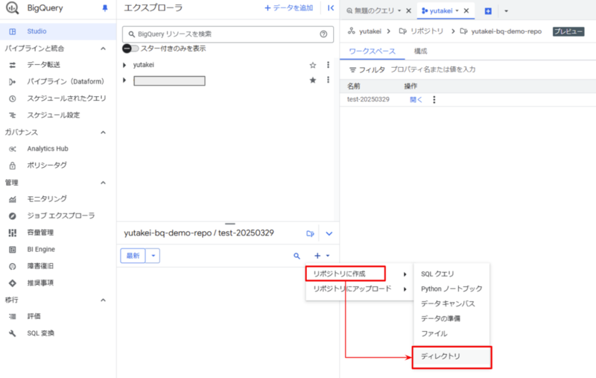Toggle スター付きのみを表示 switch
This screenshot has width=596, height=378.
[x=130, y=48]
